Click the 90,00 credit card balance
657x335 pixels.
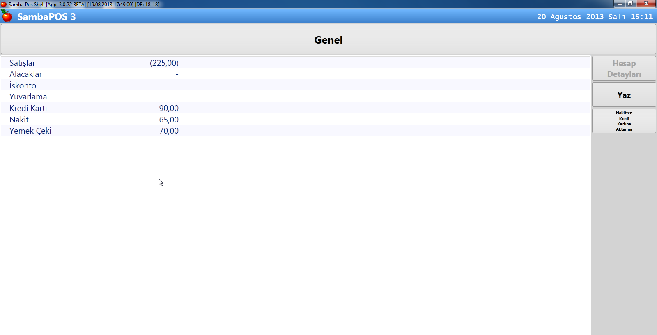(169, 108)
